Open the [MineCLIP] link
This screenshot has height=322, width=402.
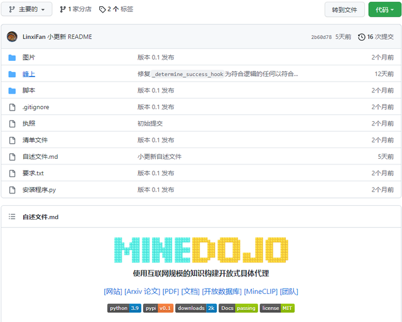click(x=261, y=291)
